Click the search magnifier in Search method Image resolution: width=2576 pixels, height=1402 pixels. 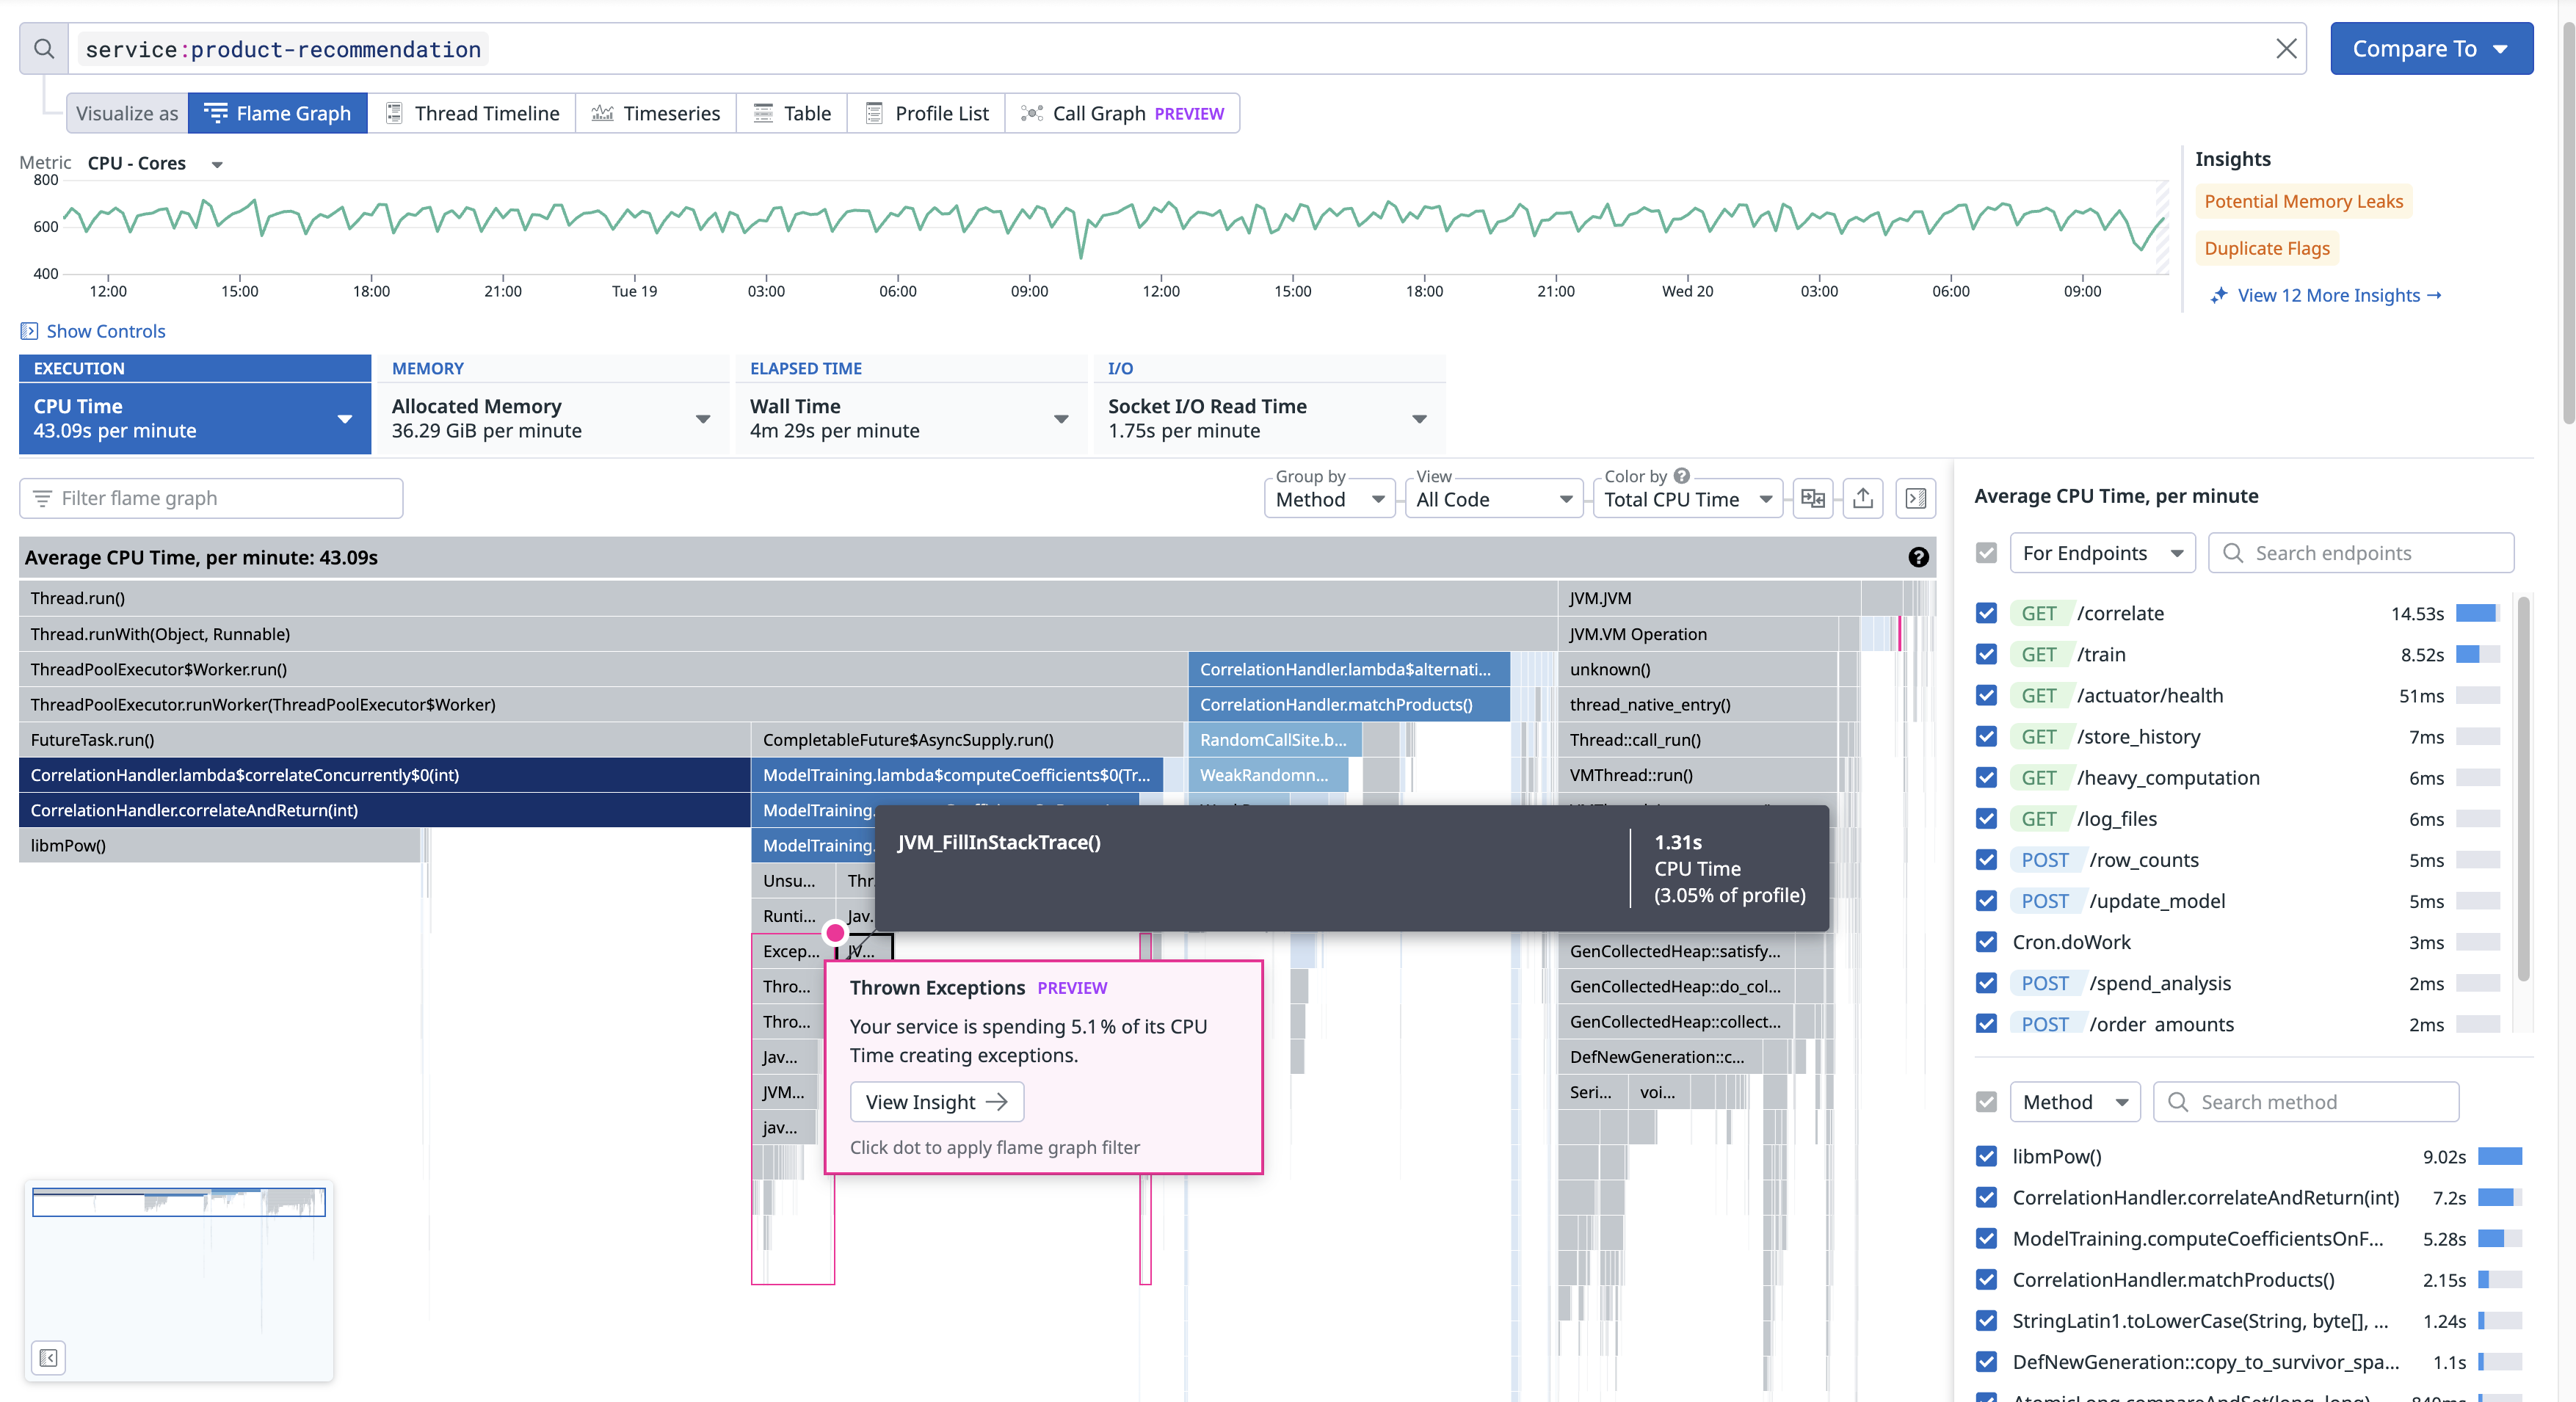(x=2177, y=1102)
